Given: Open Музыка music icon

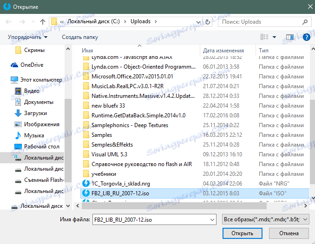Looking at the screenshot, I should 18,135.
